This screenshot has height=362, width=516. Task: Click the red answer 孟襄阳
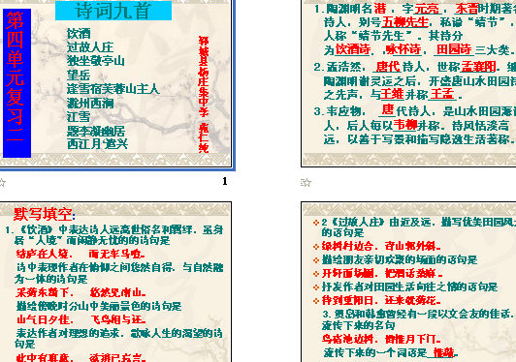coord(478,67)
